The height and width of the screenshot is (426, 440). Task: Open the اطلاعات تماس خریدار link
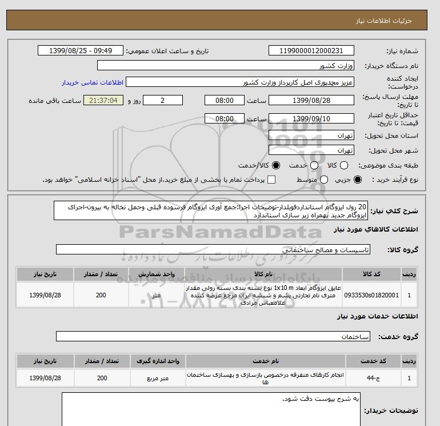pyautogui.click(x=93, y=82)
